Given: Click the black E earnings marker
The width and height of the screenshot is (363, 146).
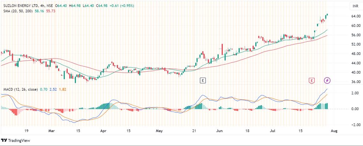Looking at the screenshot, I should 203,80.
